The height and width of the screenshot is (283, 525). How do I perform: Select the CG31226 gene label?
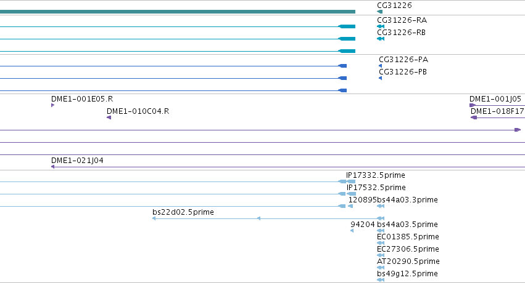point(394,6)
